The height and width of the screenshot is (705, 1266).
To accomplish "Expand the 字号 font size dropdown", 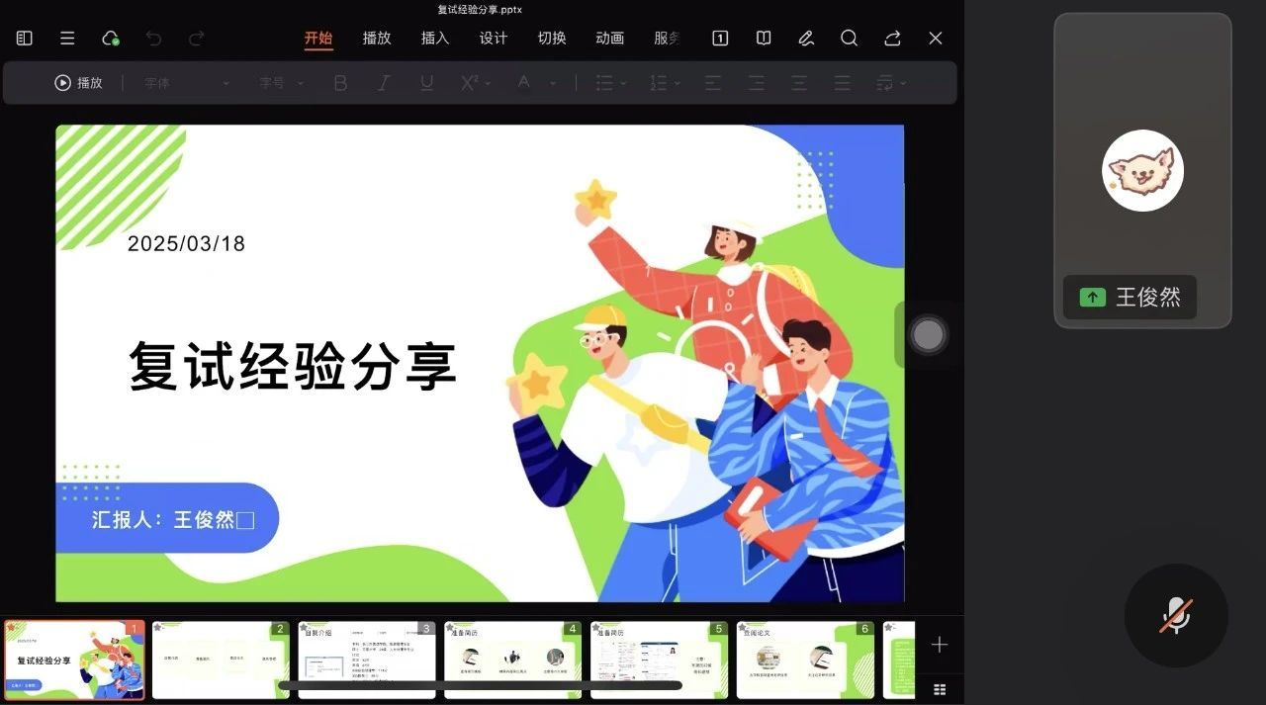I will pos(282,83).
